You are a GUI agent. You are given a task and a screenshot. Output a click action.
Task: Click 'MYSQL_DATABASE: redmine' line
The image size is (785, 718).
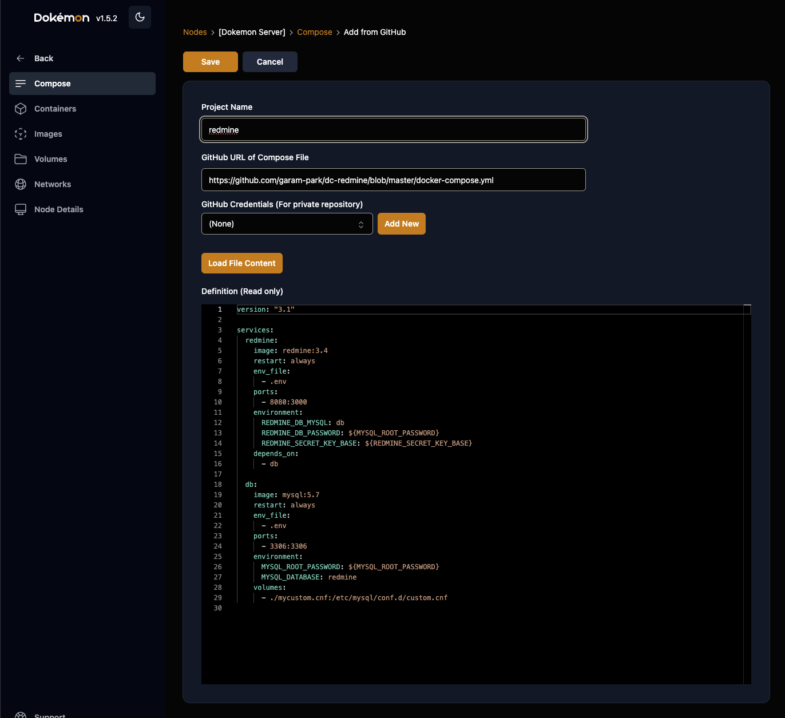309,577
